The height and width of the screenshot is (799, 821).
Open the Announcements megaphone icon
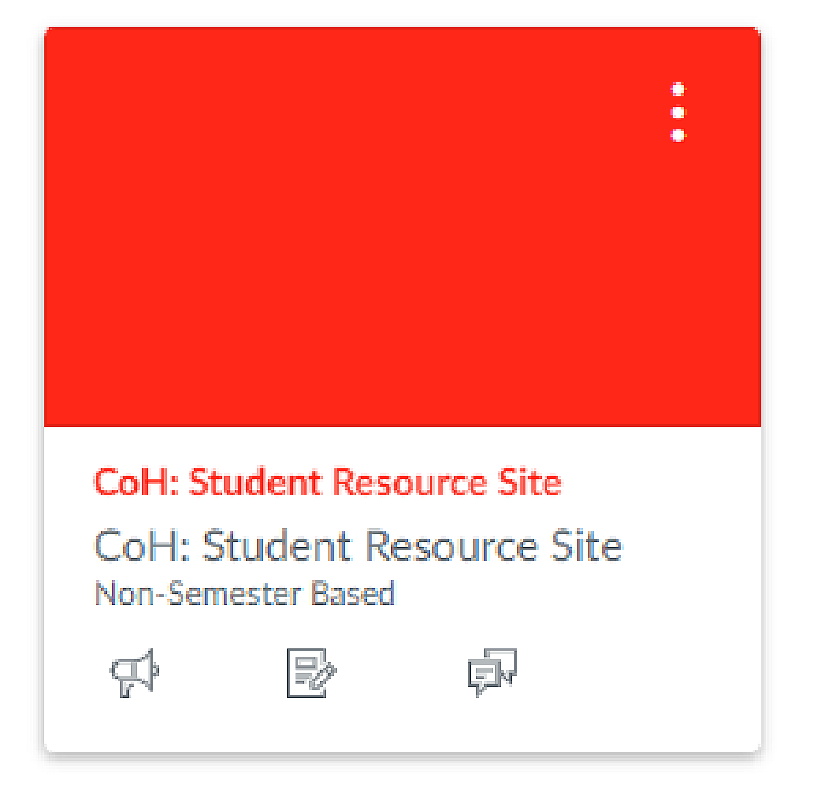(x=134, y=673)
